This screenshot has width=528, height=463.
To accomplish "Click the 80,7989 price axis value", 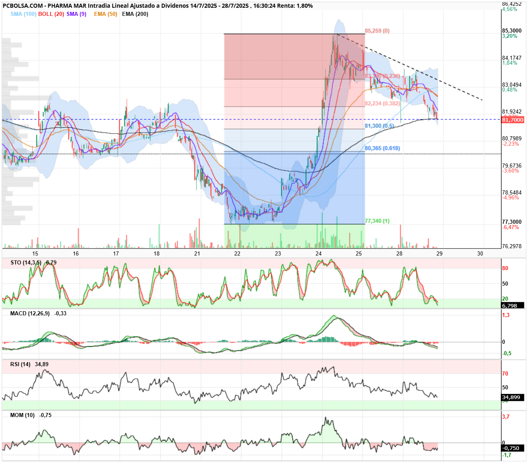I will click(x=512, y=138).
